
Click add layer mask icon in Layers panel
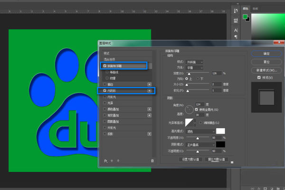point(265,189)
